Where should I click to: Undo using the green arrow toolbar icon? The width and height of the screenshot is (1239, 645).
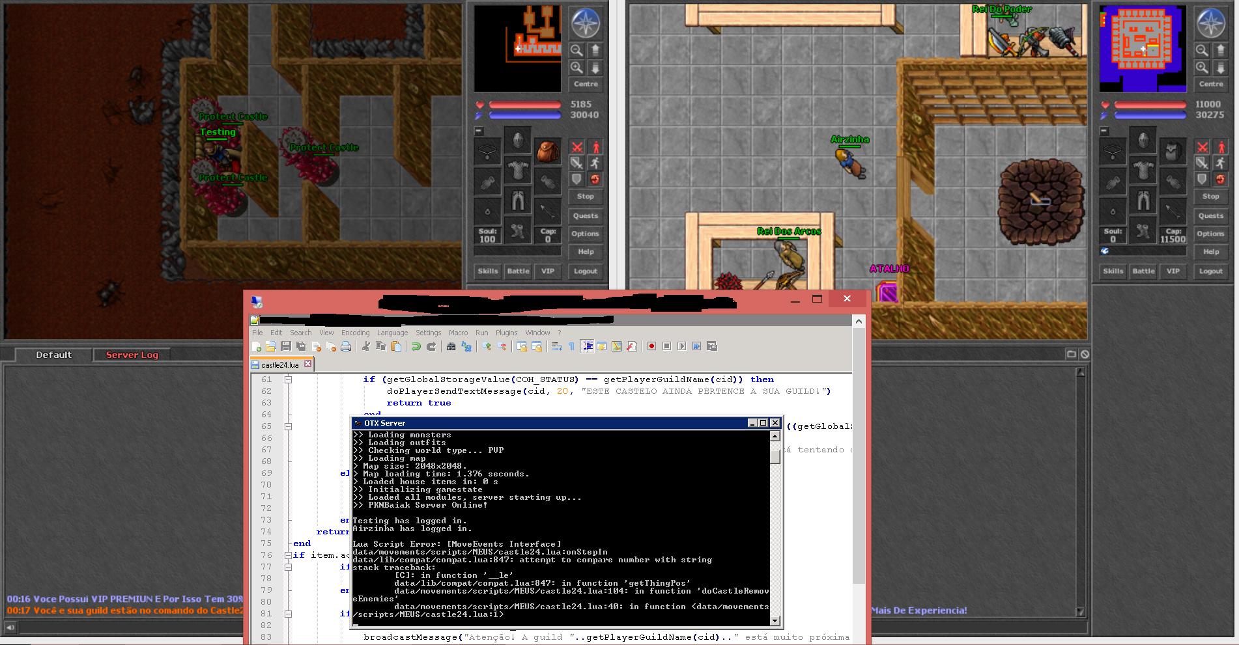(x=416, y=346)
